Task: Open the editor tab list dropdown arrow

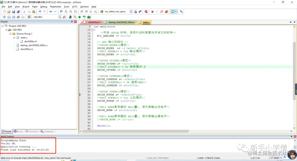Action: pyautogui.click(x=291, y=22)
